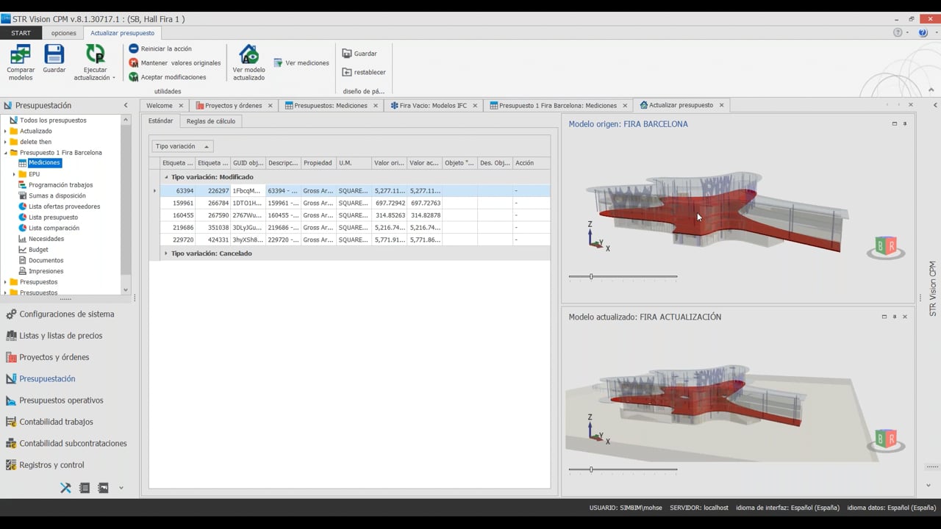
Task: Select the Estándar tab
Action: [160, 121]
